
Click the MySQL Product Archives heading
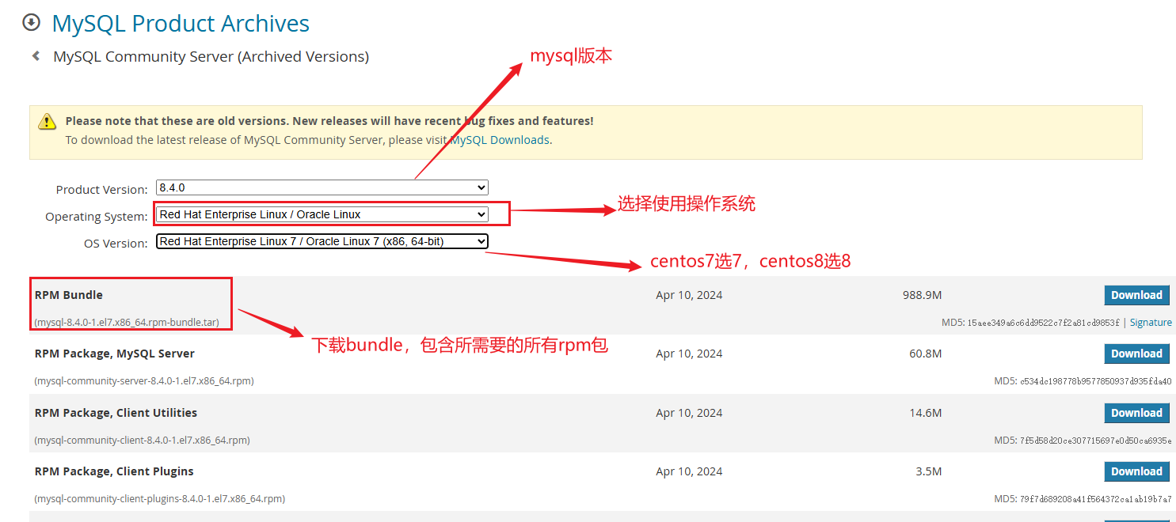tap(181, 24)
